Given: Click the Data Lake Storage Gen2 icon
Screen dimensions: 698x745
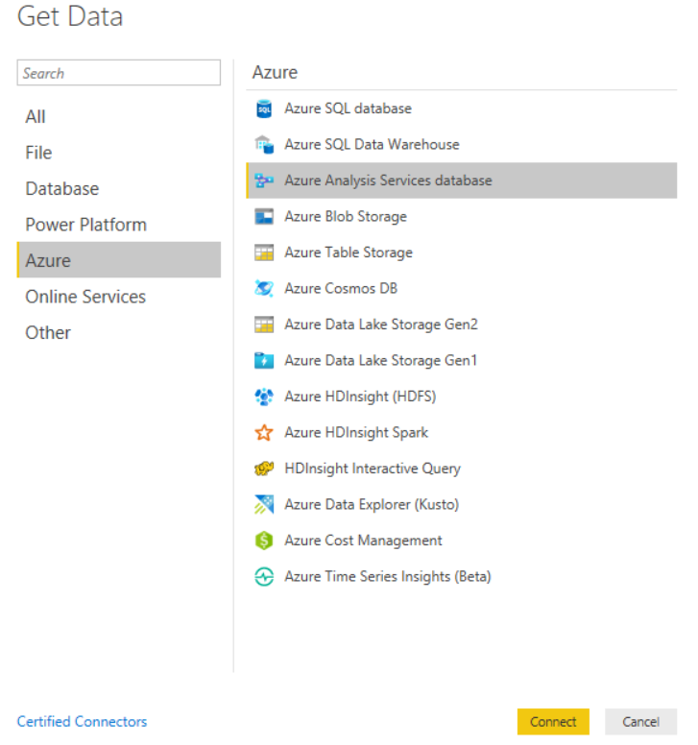Looking at the screenshot, I should point(264,324).
